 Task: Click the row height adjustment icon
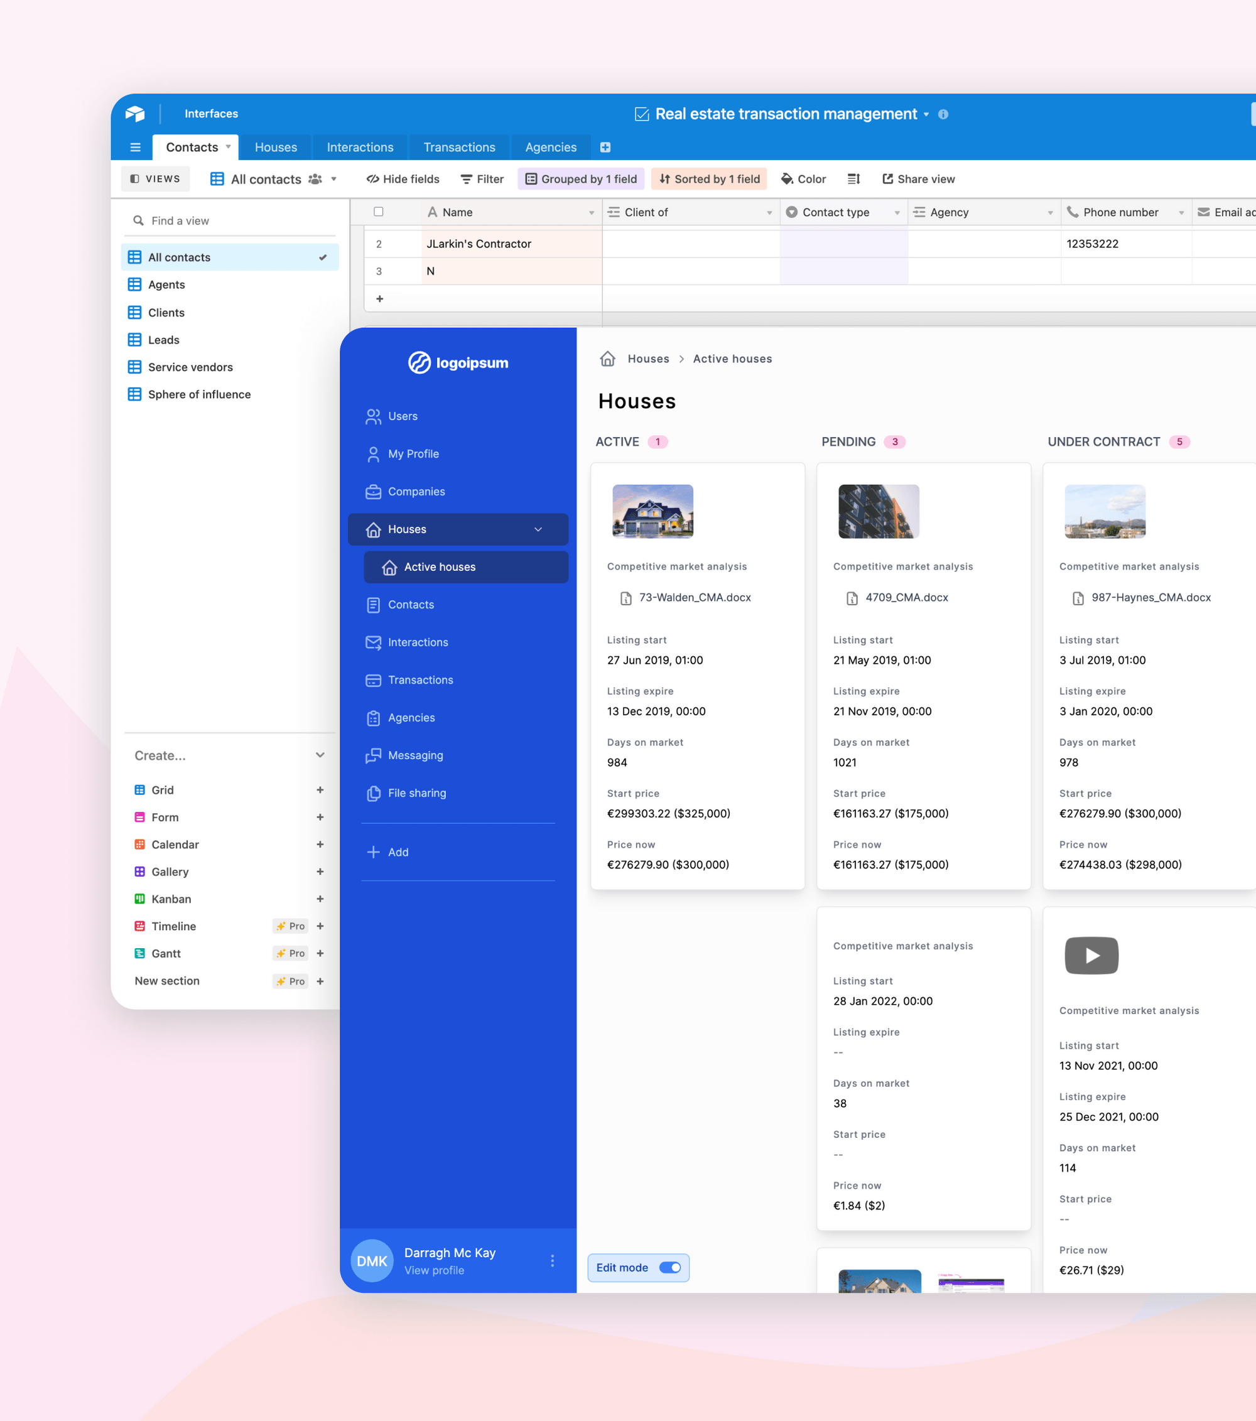point(853,179)
